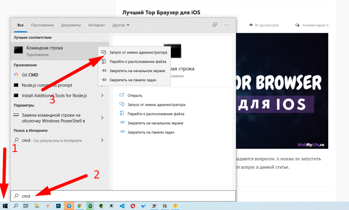349x210 pixels.
Task: Open Telegram from the taskbar
Action: (x=69, y=206)
